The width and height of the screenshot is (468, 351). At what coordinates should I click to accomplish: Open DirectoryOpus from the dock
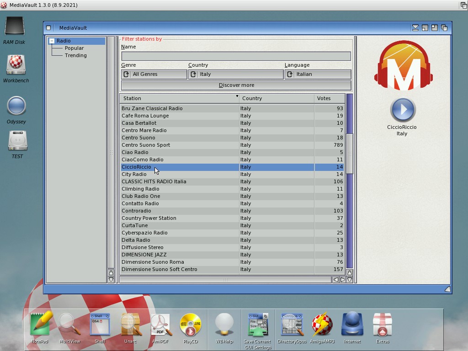click(292, 325)
